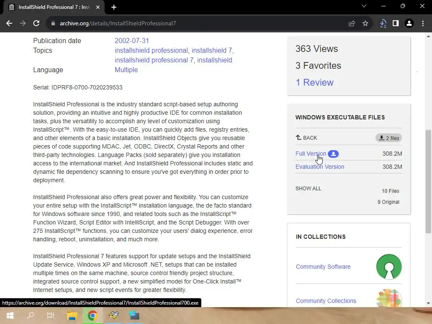Image resolution: width=432 pixels, height=324 pixels.
Task: Open the Multiple language link
Action: pos(126,70)
